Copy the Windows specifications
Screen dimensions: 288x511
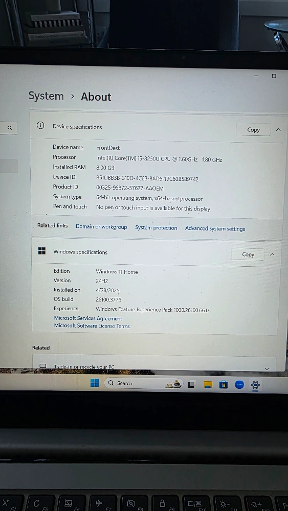coord(248,254)
